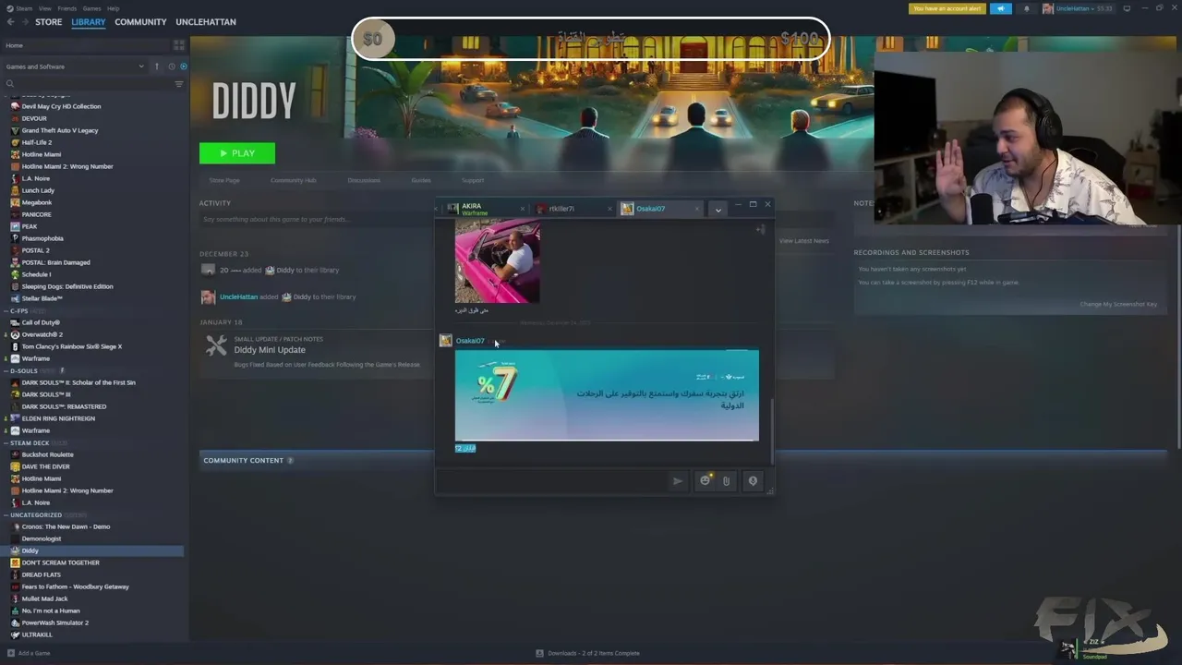
Task: Open the Guides tab
Action: pos(421,180)
